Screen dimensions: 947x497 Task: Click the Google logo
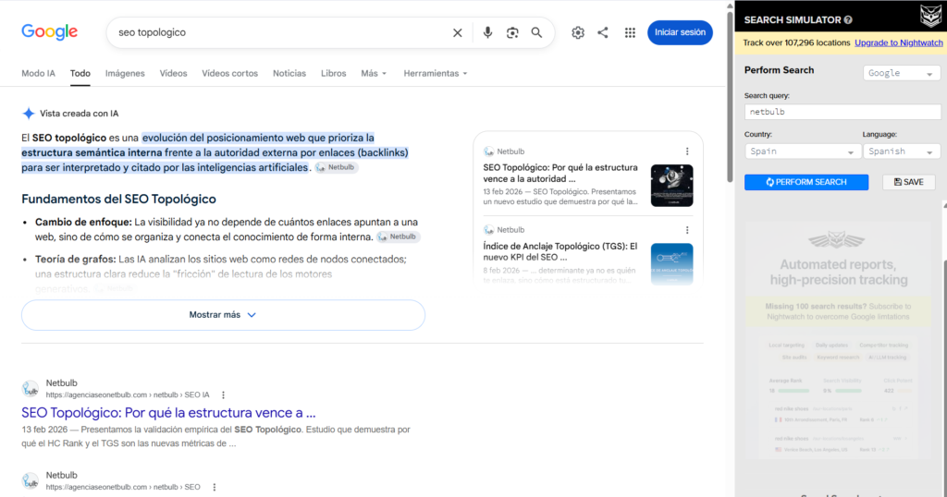pos(50,31)
